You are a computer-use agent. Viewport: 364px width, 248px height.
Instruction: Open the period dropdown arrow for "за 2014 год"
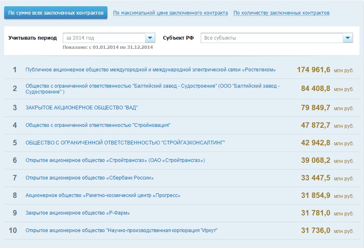150,38
